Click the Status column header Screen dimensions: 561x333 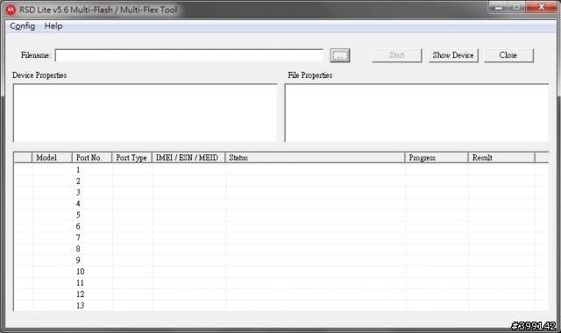(315, 158)
